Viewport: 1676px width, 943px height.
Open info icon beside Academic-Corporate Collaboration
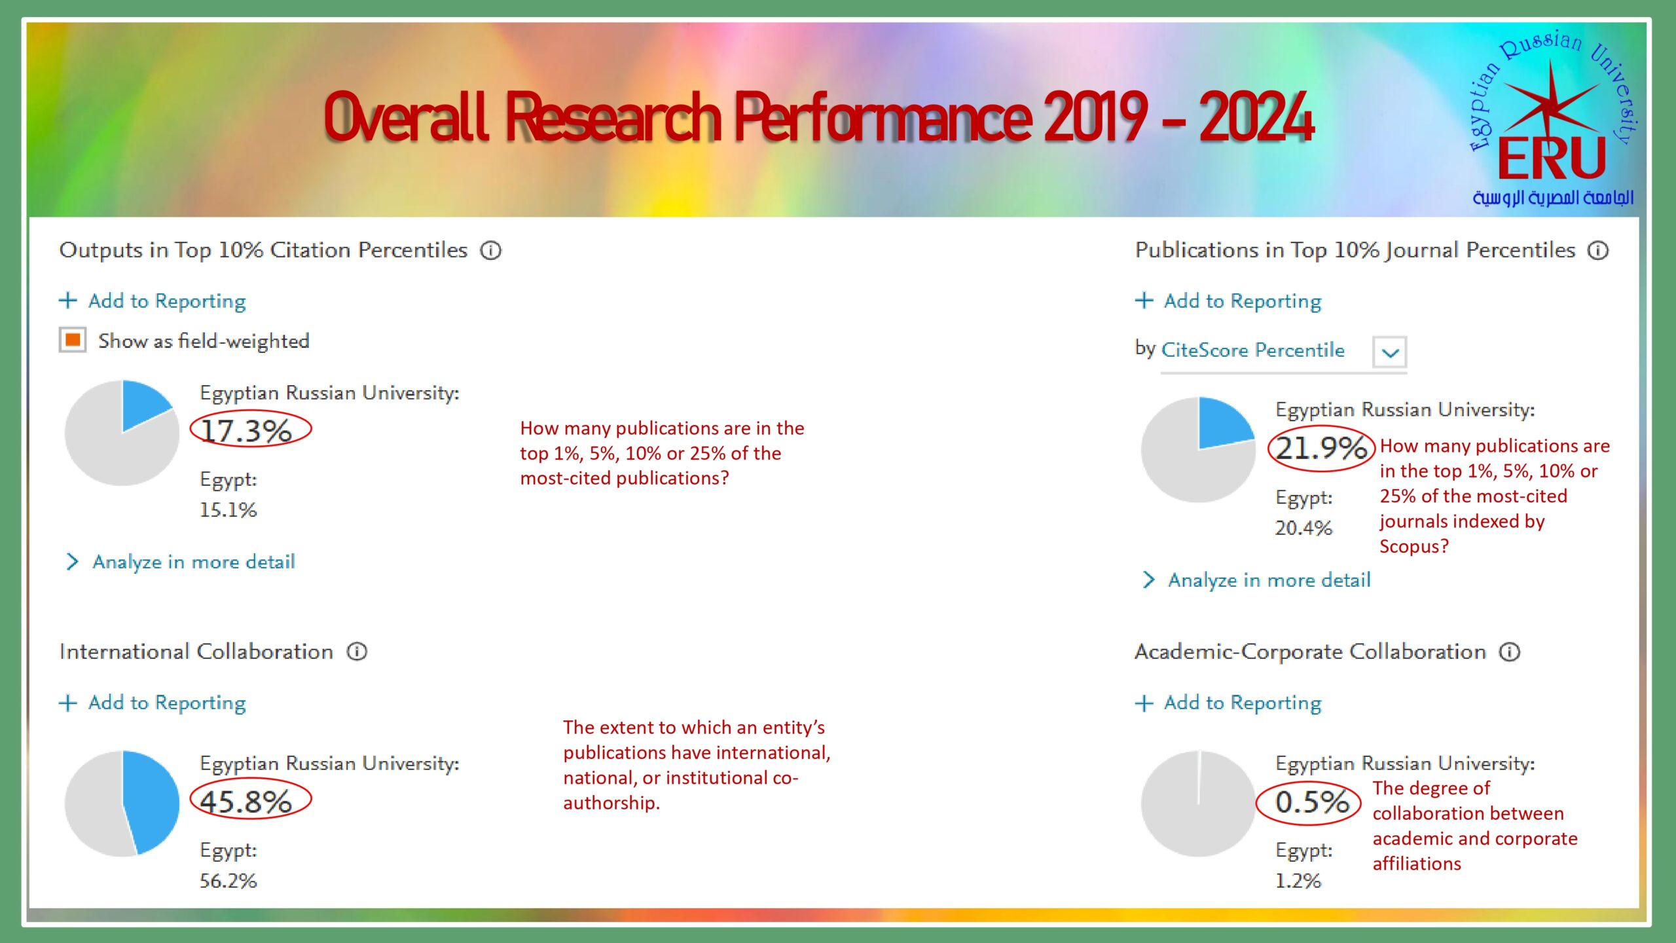tap(1510, 652)
